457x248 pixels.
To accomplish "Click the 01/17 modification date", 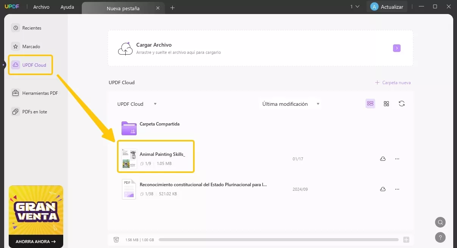I will [298, 159].
